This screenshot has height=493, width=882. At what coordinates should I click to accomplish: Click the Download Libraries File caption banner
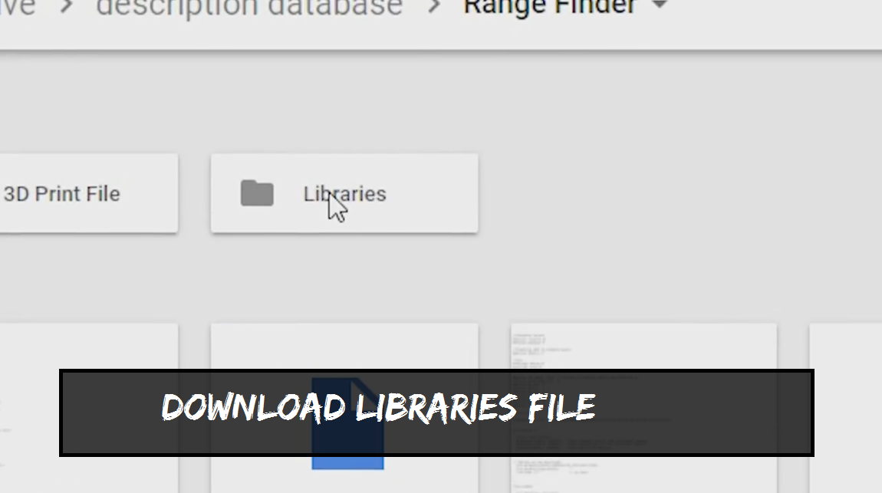click(x=436, y=412)
